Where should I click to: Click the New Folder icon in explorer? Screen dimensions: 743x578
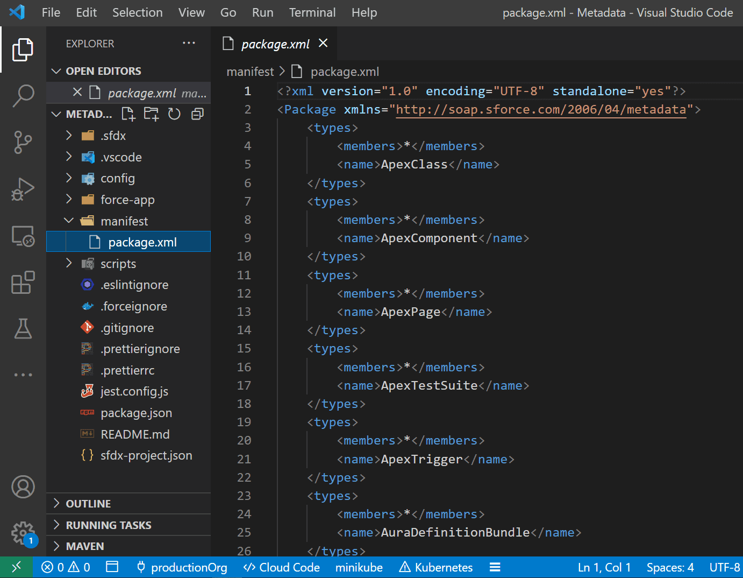151,114
